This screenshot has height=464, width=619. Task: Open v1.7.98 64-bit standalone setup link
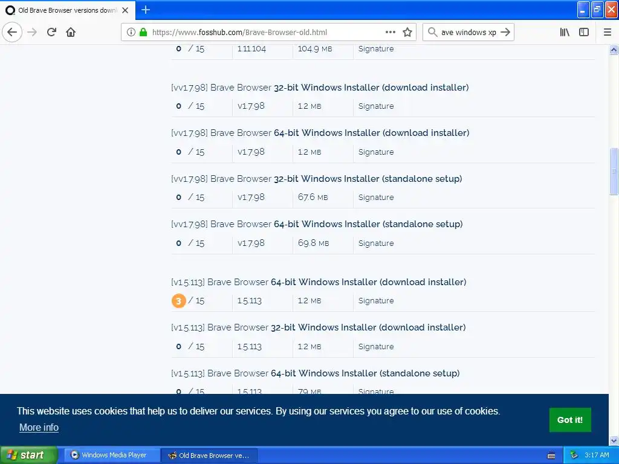click(317, 224)
